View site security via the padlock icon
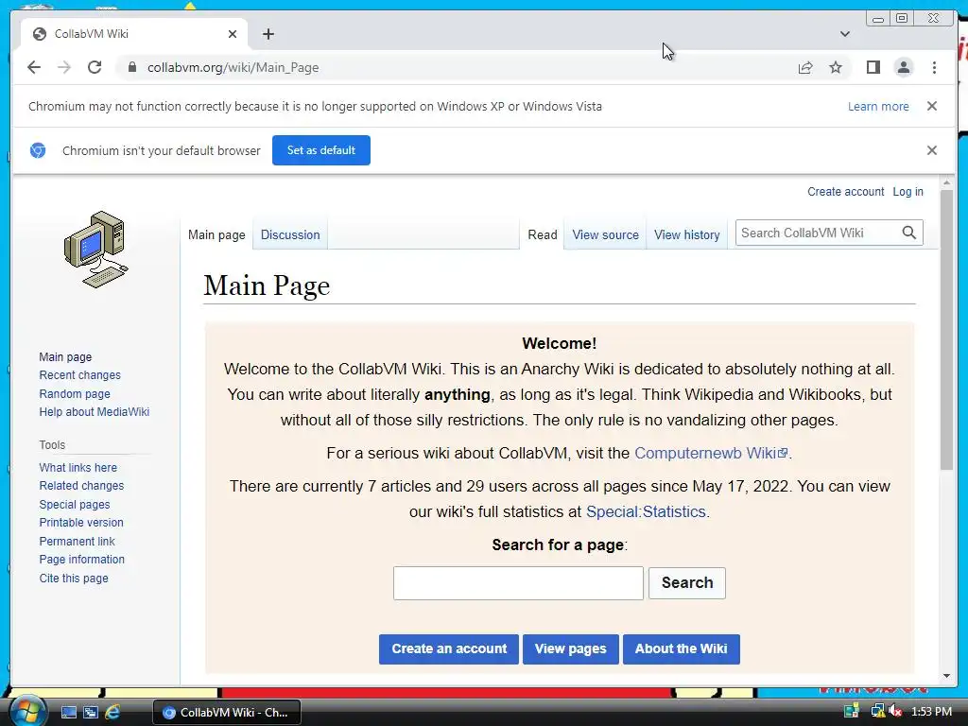Viewport: 968px width, 726px height. (131, 67)
